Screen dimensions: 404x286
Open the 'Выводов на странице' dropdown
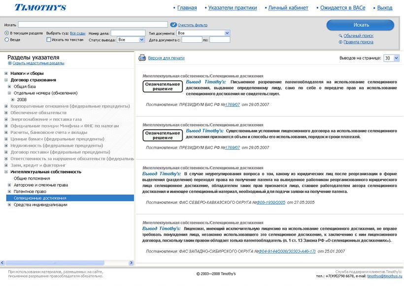(391, 58)
